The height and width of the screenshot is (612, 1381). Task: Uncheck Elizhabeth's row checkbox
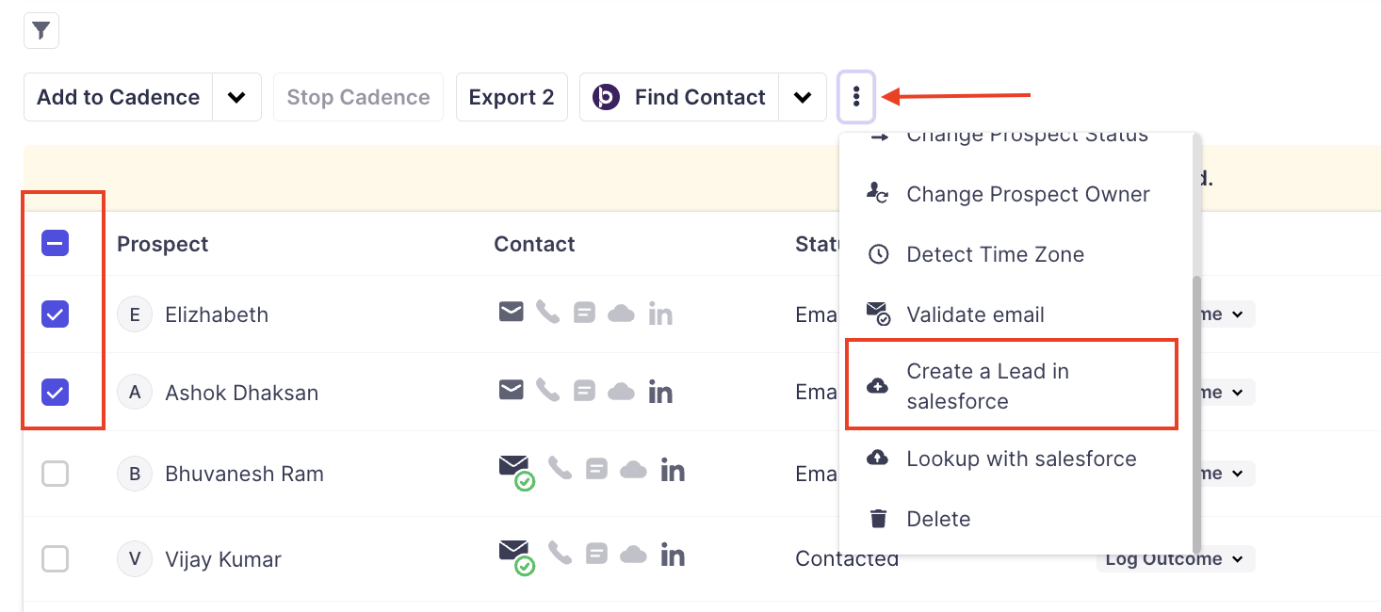point(56,314)
